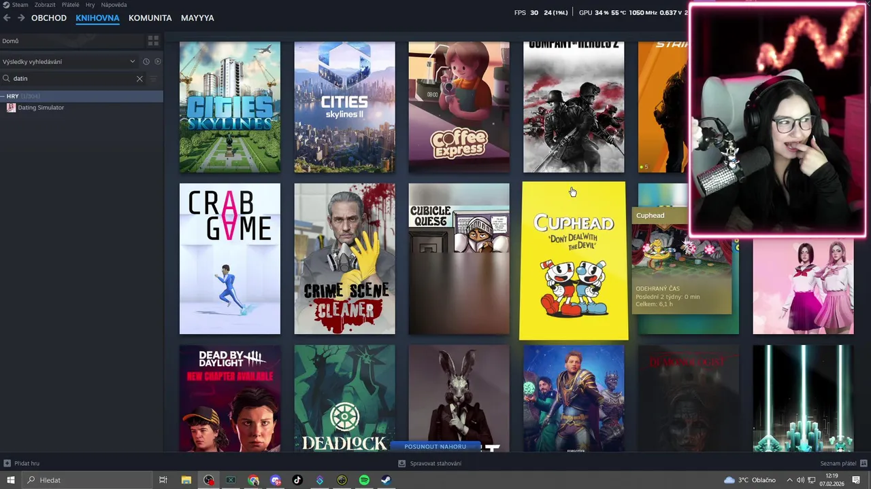Open Spravovat stahování downloads manager

click(429, 463)
